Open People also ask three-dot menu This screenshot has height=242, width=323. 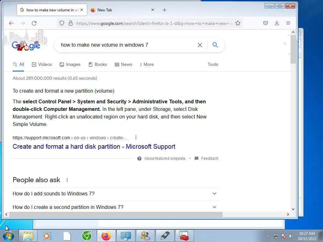67,180
